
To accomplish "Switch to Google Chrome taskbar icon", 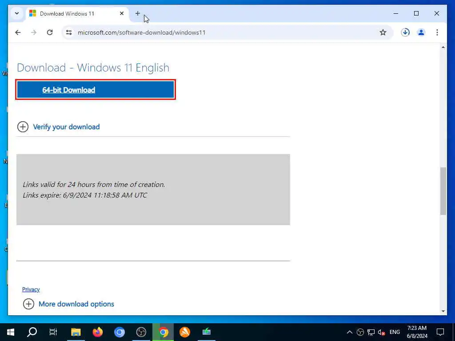I will (163, 332).
